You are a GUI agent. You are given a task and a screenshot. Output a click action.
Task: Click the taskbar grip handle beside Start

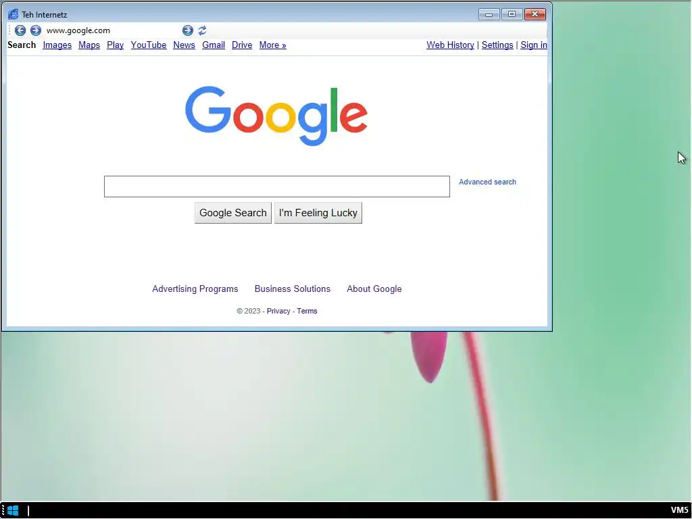pos(3,511)
